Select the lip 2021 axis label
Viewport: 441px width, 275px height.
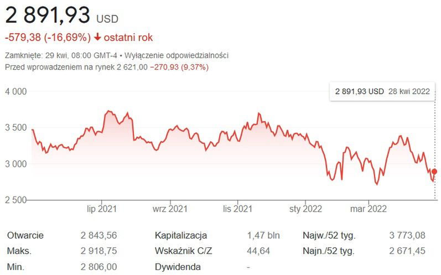101,209
